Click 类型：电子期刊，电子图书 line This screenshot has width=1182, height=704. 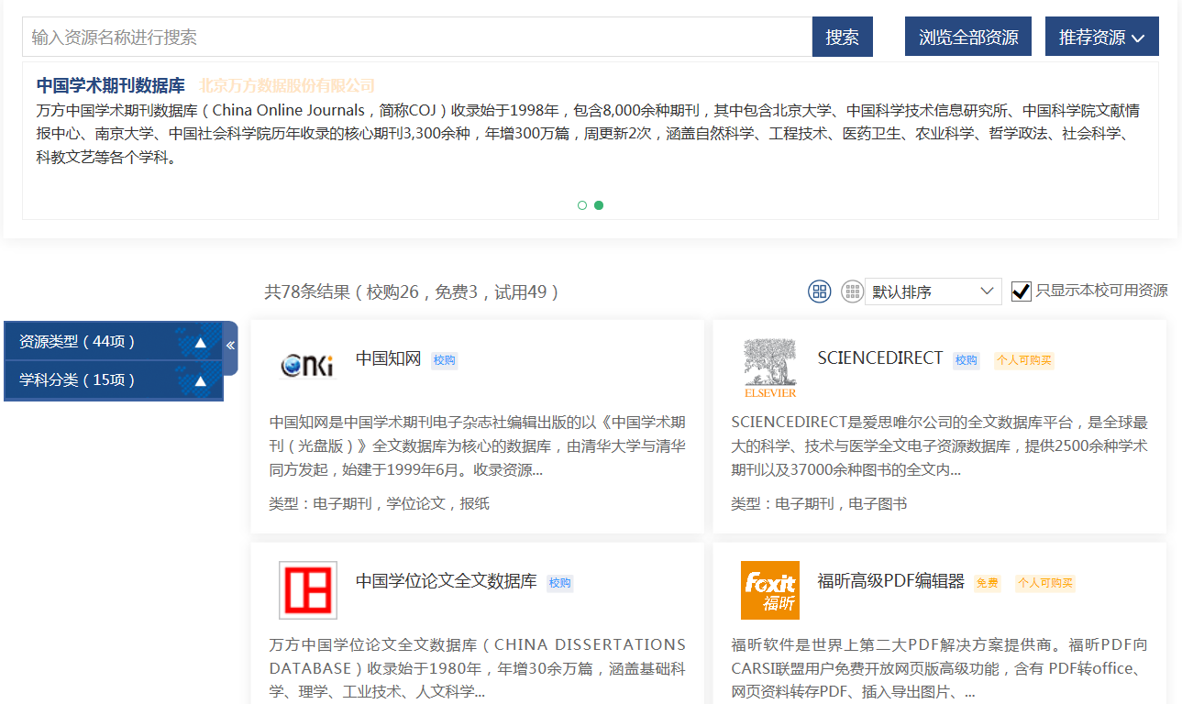819,503
